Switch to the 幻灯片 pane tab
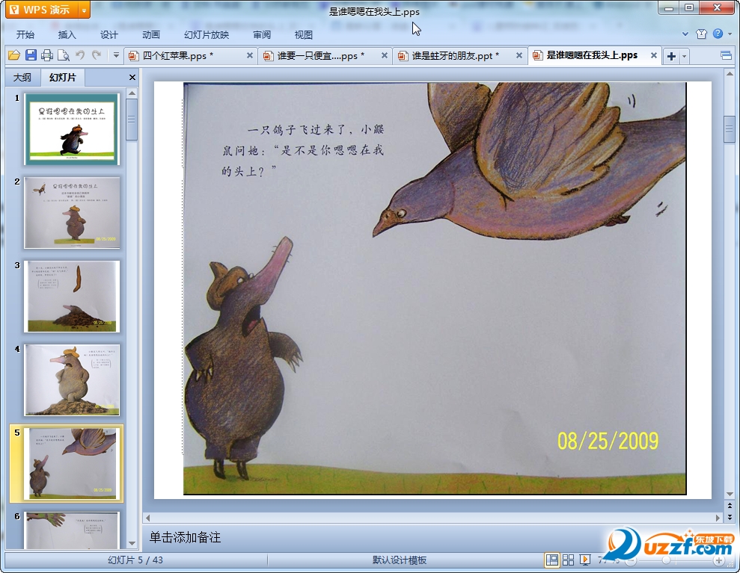The image size is (740, 573). (62, 77)
